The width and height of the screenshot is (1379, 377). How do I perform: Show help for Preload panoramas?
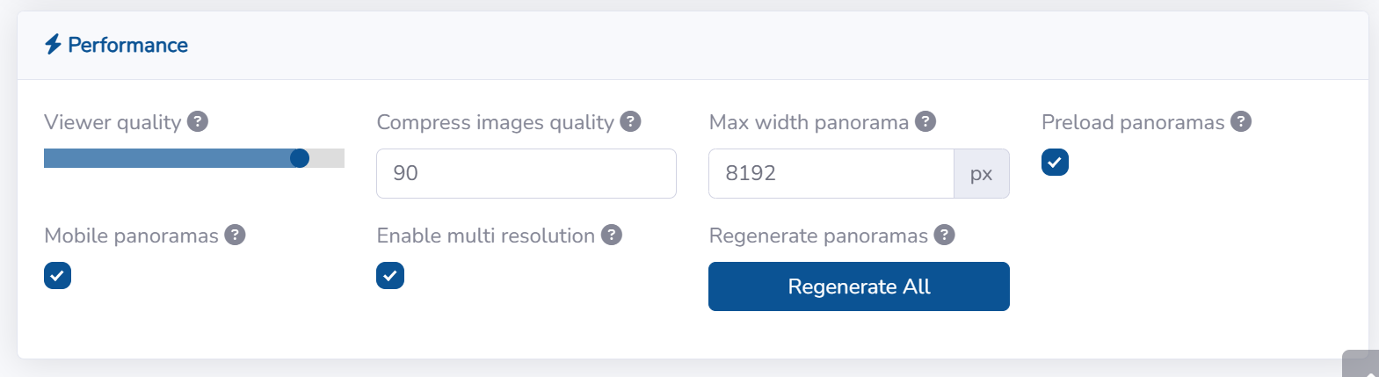1241,121
